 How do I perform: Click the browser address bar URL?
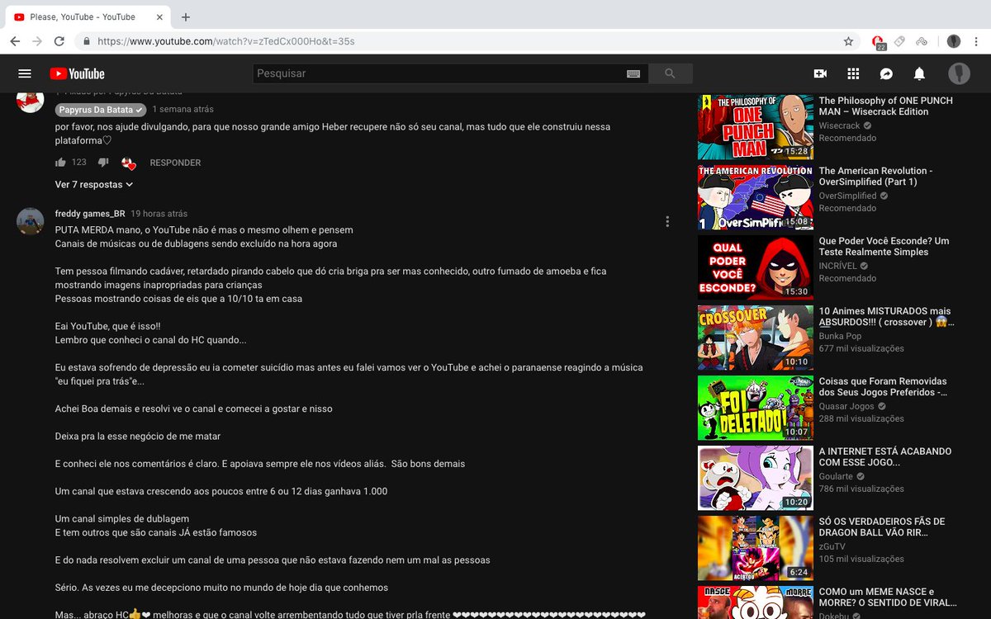tap(225, 40)
